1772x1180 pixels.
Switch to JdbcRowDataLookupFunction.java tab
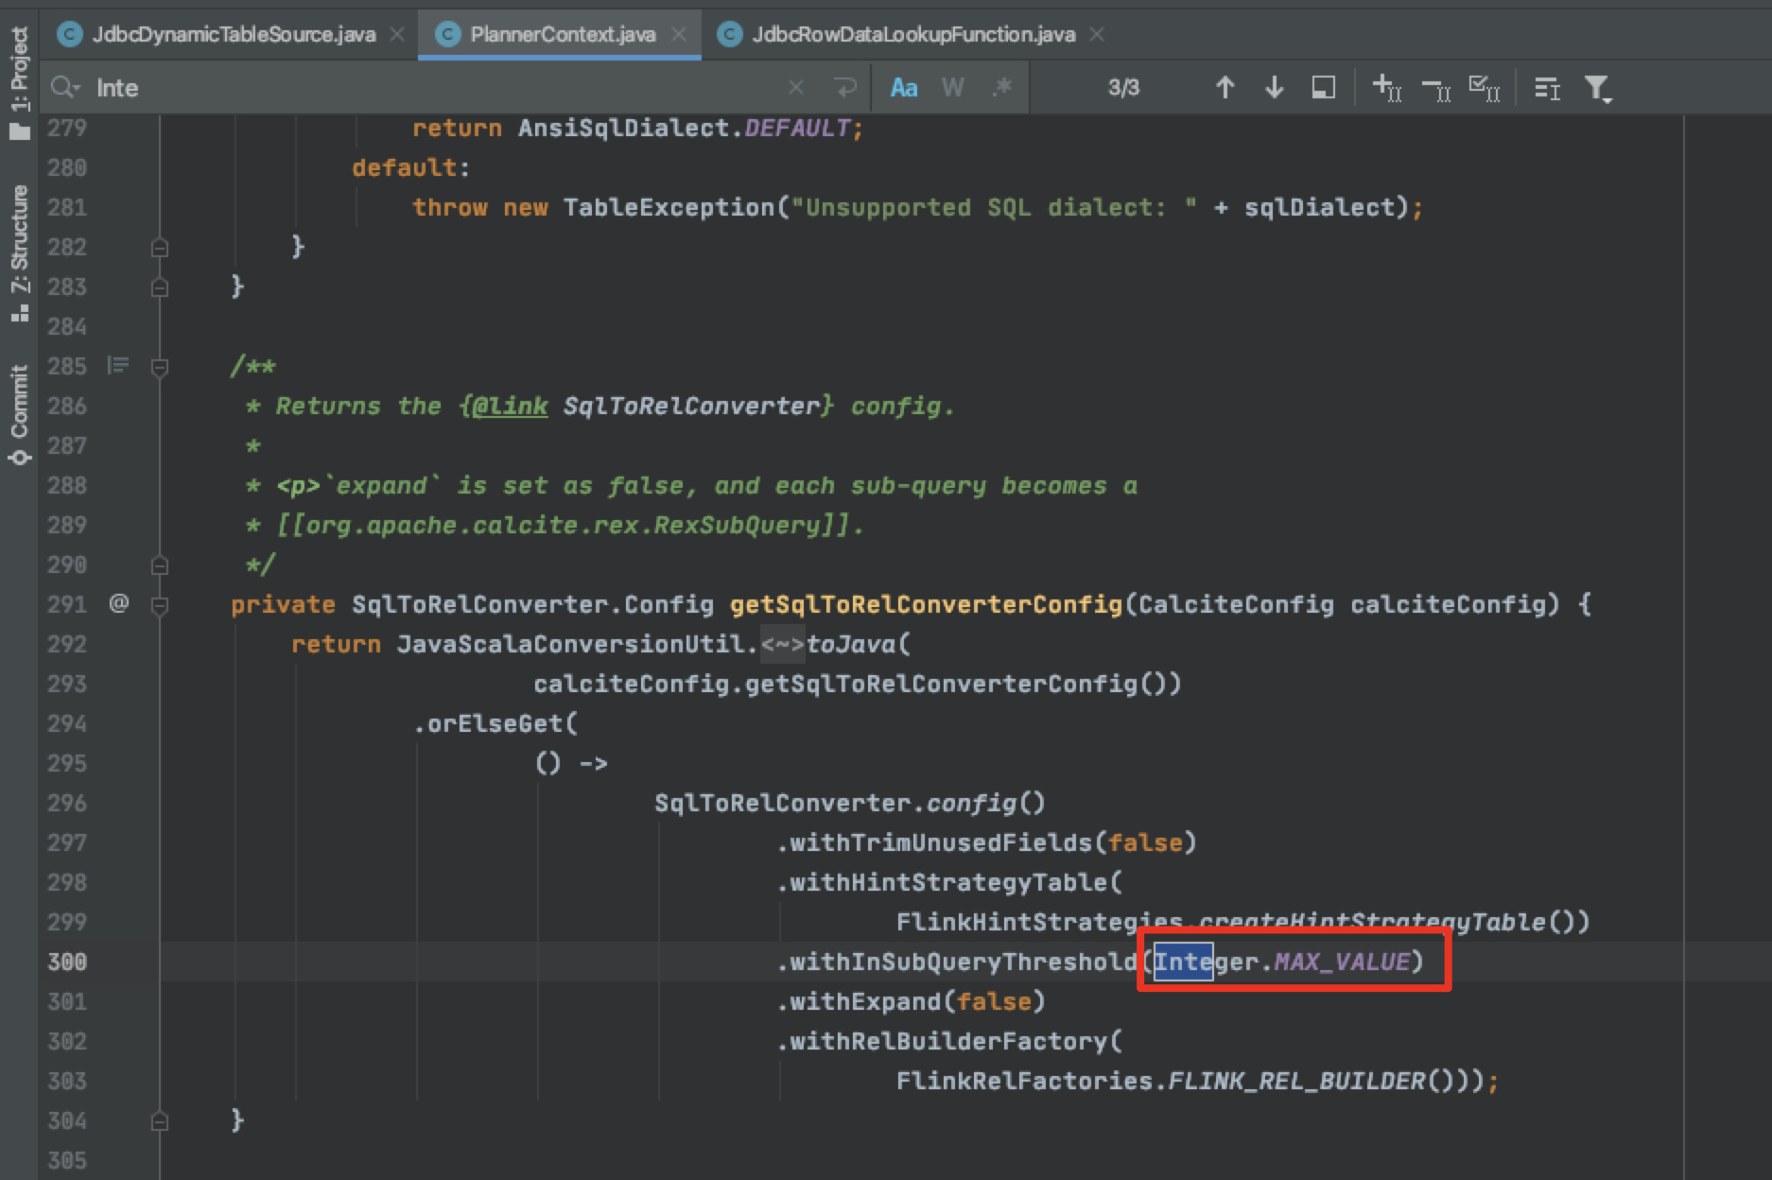pos(912,35)
